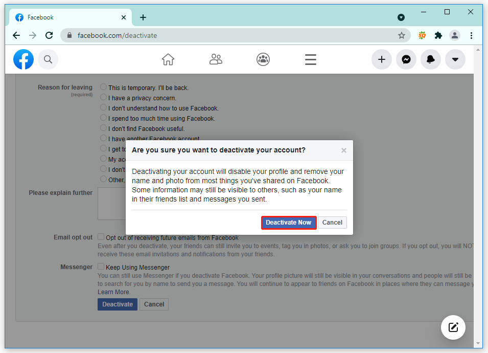Click the browser back arrow
Image resolution: width=488 pixels, height=353 pixels.
(x=16, y=35)
